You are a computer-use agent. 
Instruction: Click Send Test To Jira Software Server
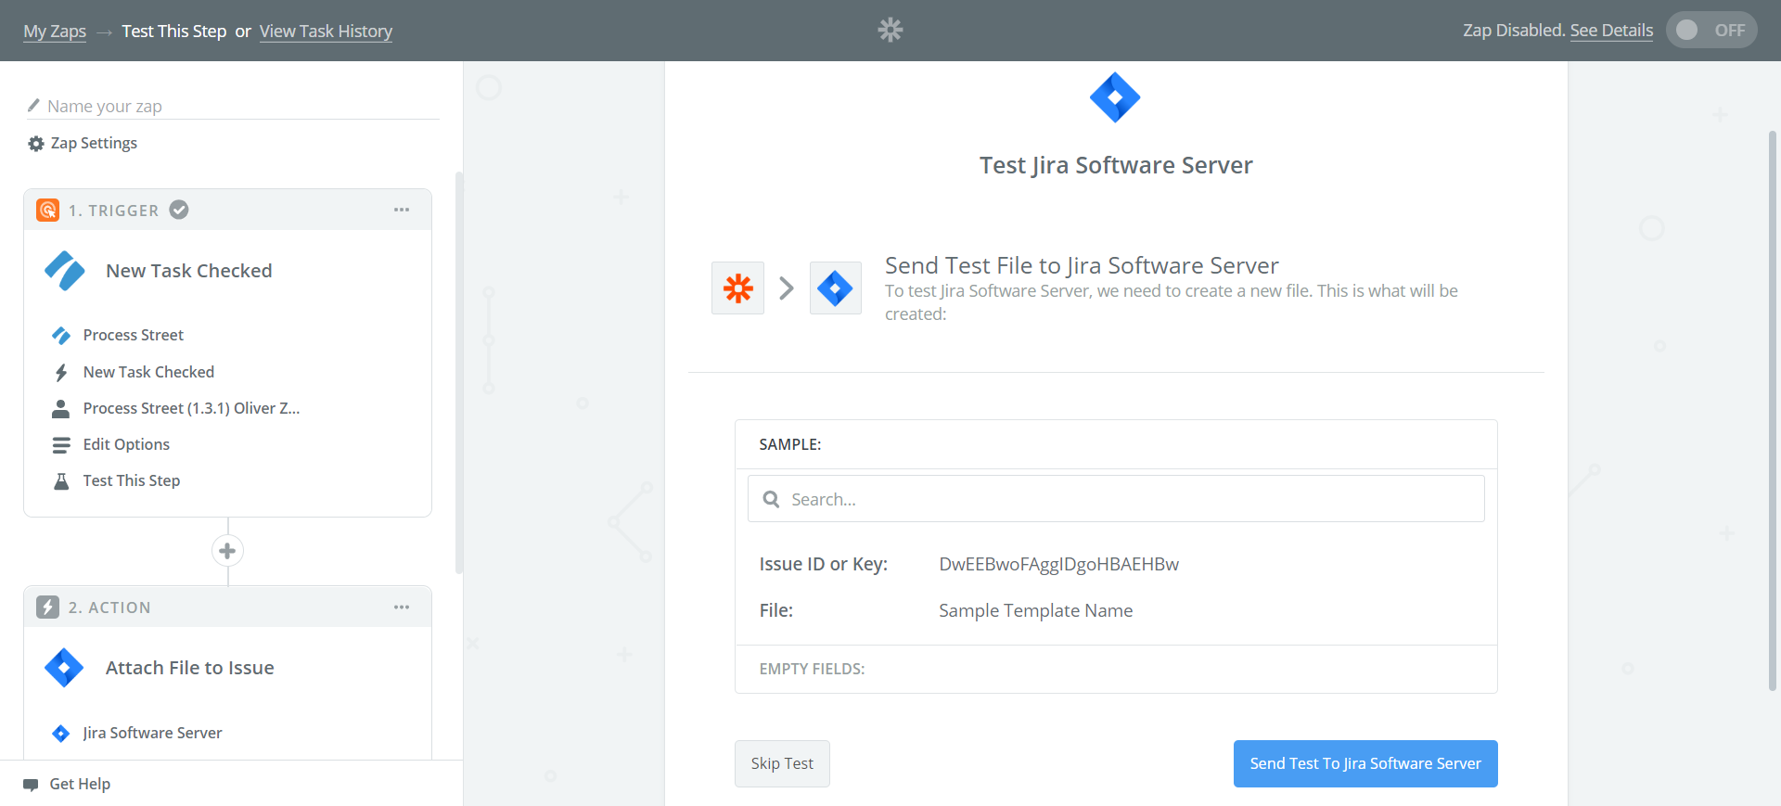(1365, 763)
